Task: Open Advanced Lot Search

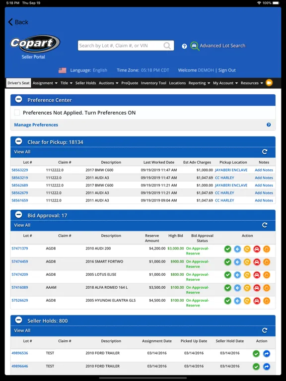Action: tap(218, 46)
